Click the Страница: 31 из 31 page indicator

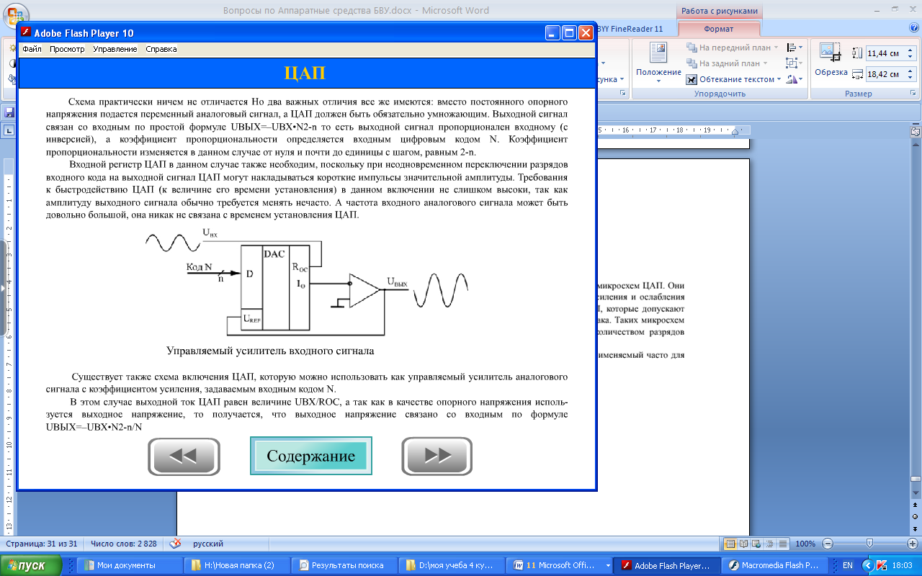pyautogui.click(x=42, y=544)
